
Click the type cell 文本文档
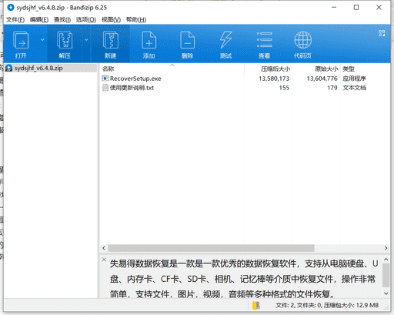pos(354,88)
